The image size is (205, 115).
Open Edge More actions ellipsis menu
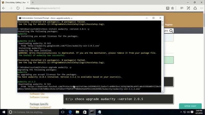click(x=201, y=8)
